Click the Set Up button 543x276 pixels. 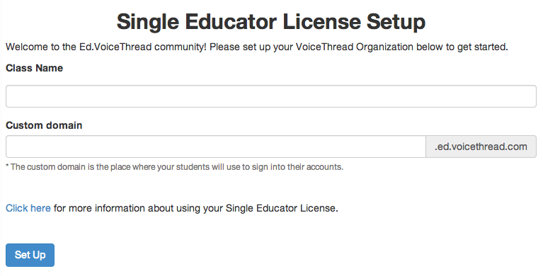click(x=30, y=255)
